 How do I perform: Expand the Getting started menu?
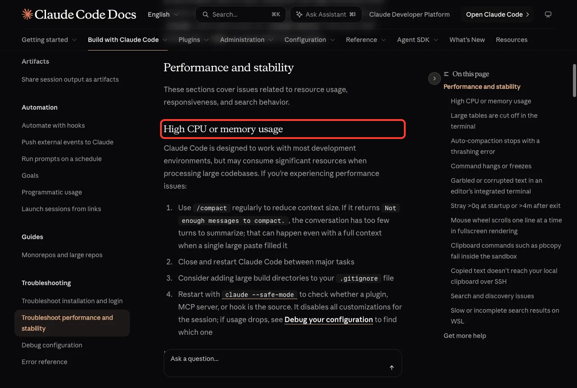click(49, 40)
